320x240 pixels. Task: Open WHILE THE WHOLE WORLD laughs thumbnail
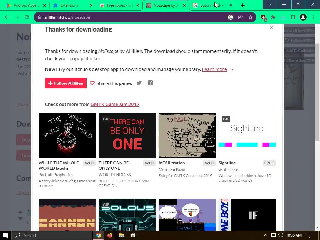pyautogui.click(x=67, y=136)
